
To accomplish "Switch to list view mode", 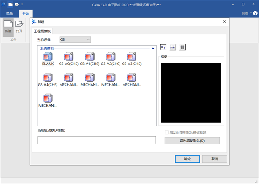I will click(173, 47).
